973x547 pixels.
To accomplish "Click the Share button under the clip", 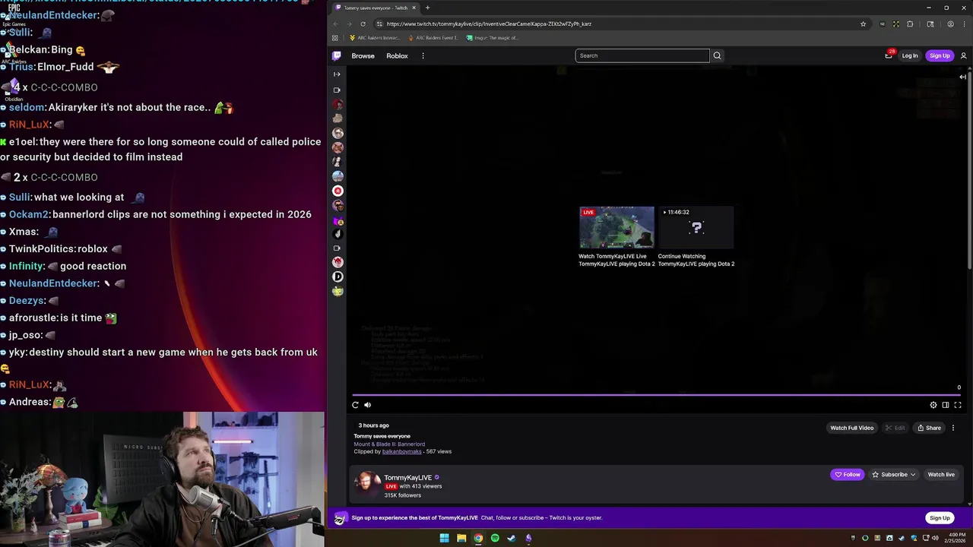I will pyautogui.click(x=929, y=428).
